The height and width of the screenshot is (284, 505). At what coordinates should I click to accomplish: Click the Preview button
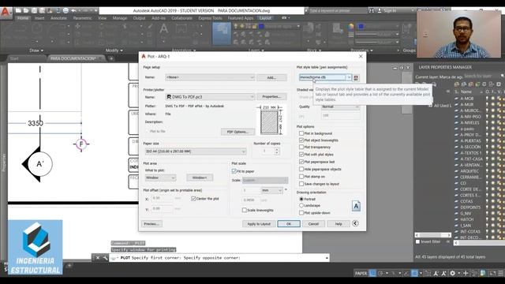(x=151, y=224)
